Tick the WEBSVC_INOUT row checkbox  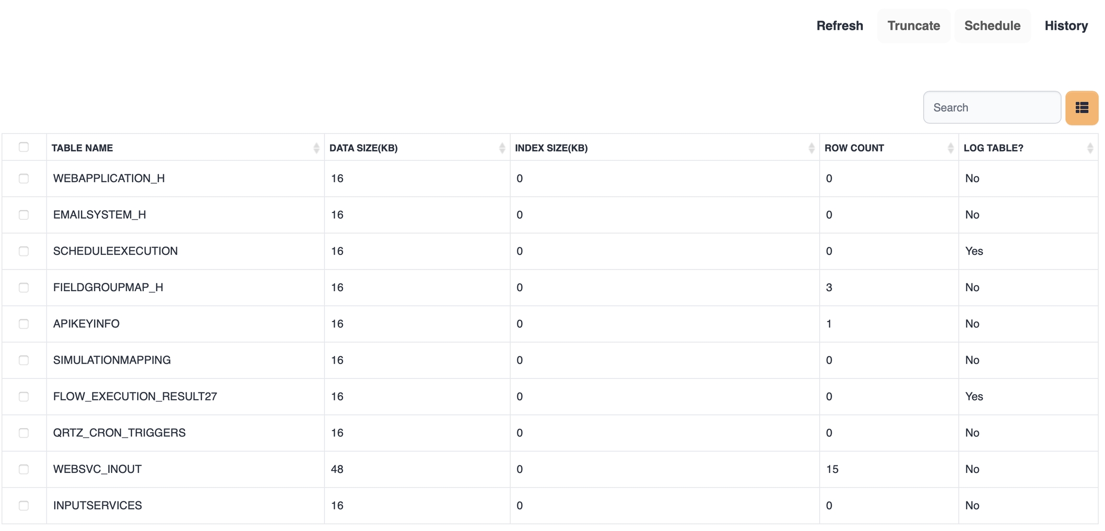pos(24,469)
